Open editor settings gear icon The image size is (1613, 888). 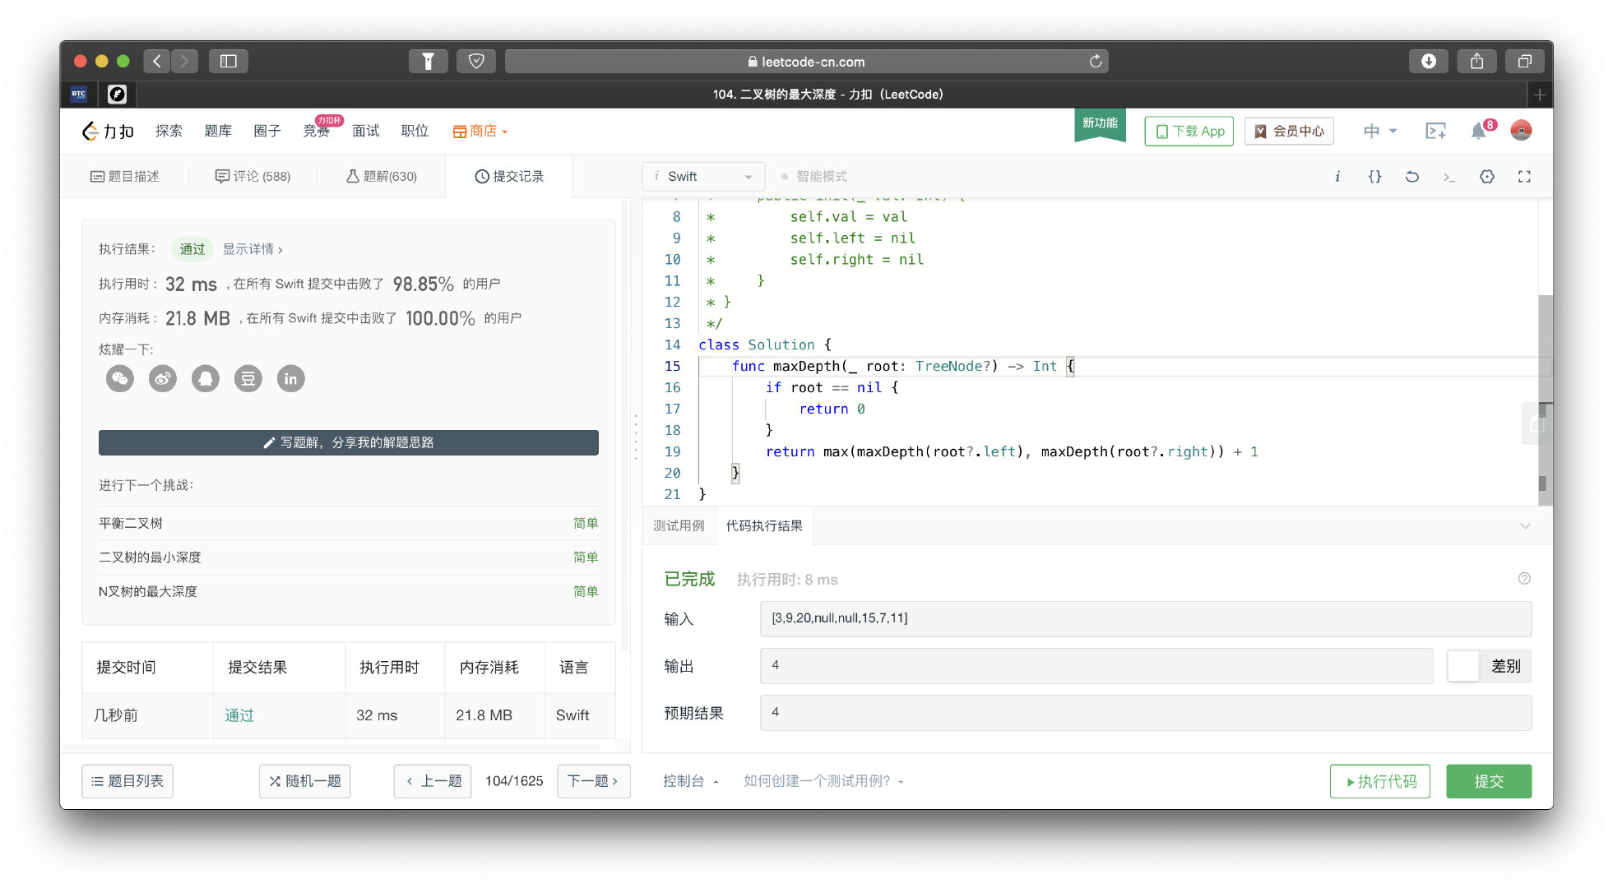pos(1486,176)
